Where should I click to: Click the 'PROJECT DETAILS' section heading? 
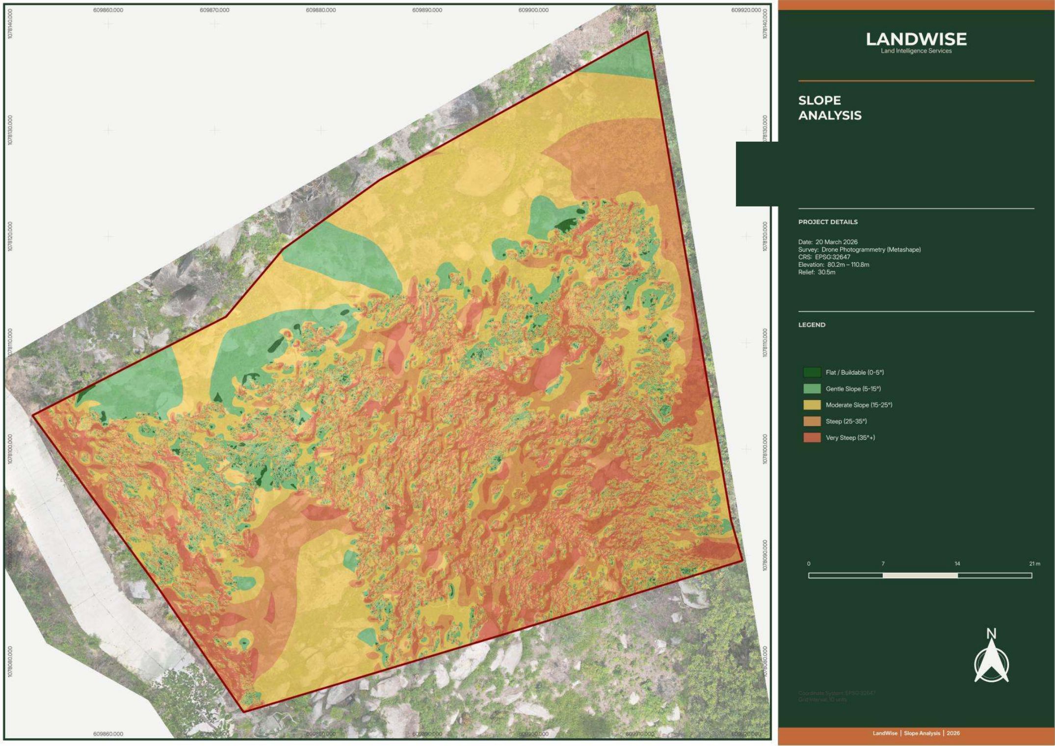point(828,222)
